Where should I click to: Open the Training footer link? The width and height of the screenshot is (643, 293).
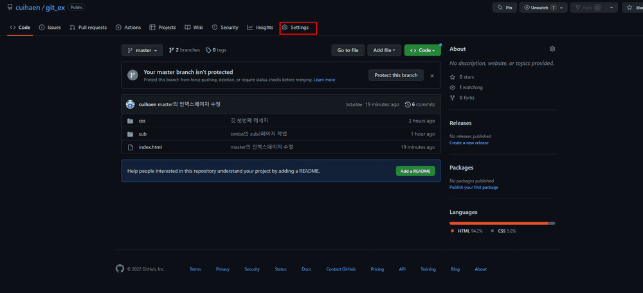point(428,269)
